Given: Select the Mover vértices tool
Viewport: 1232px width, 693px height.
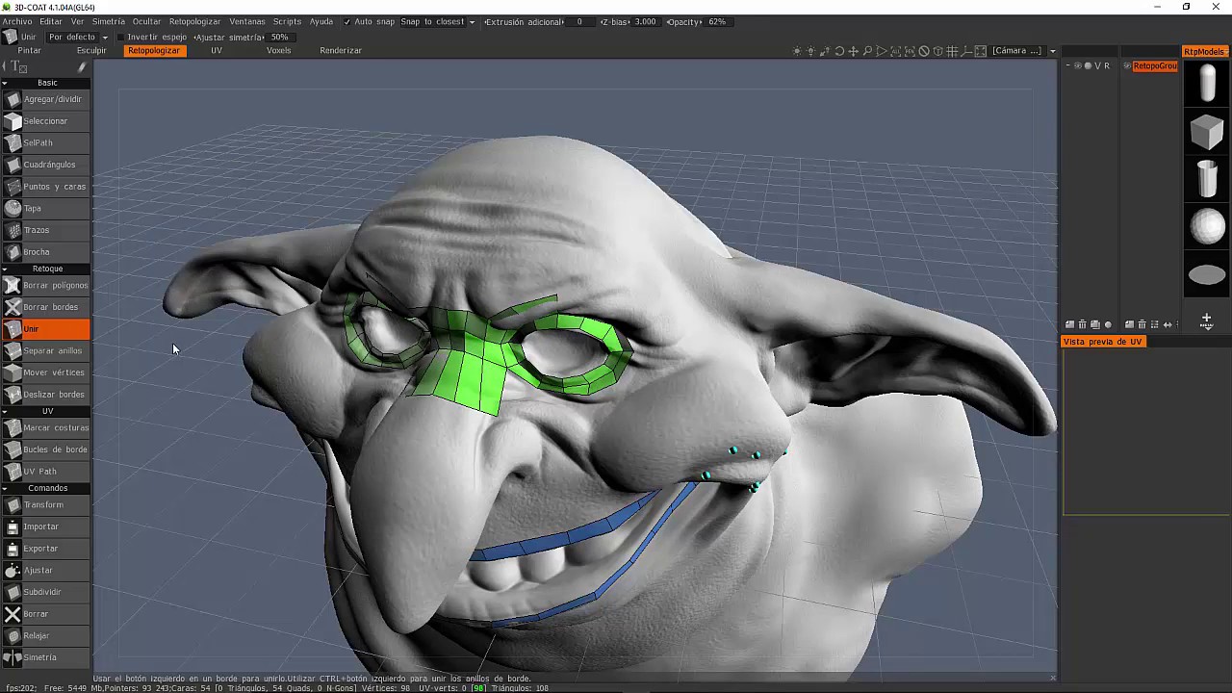Looking at the screenshot, I should coord(45,372).
